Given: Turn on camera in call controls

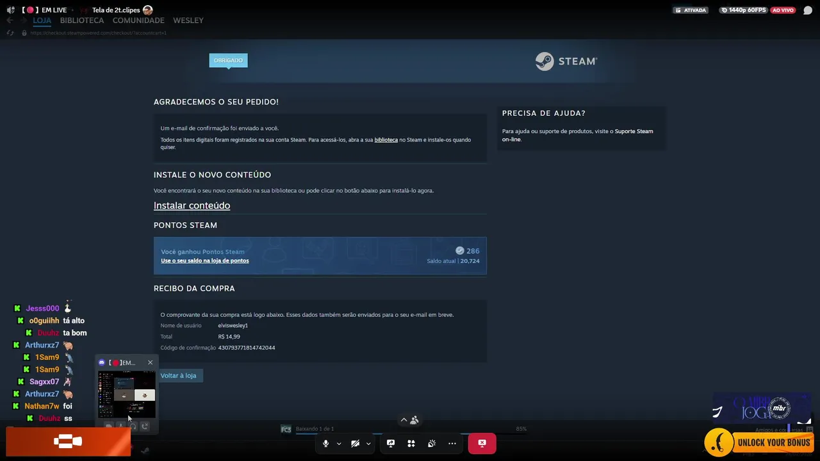Looking at the screenshot, I should pyautogui.click(x=355, y=443).
